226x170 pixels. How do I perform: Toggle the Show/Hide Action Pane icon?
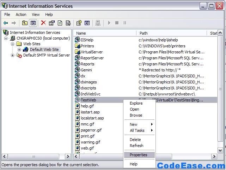87,23
